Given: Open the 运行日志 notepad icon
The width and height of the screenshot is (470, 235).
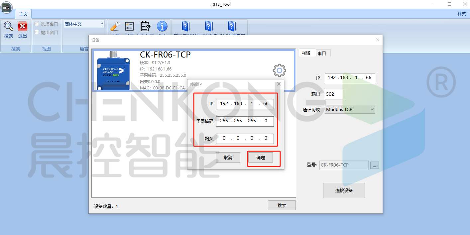Looking at the screenshot, I should tap(146, 27).
